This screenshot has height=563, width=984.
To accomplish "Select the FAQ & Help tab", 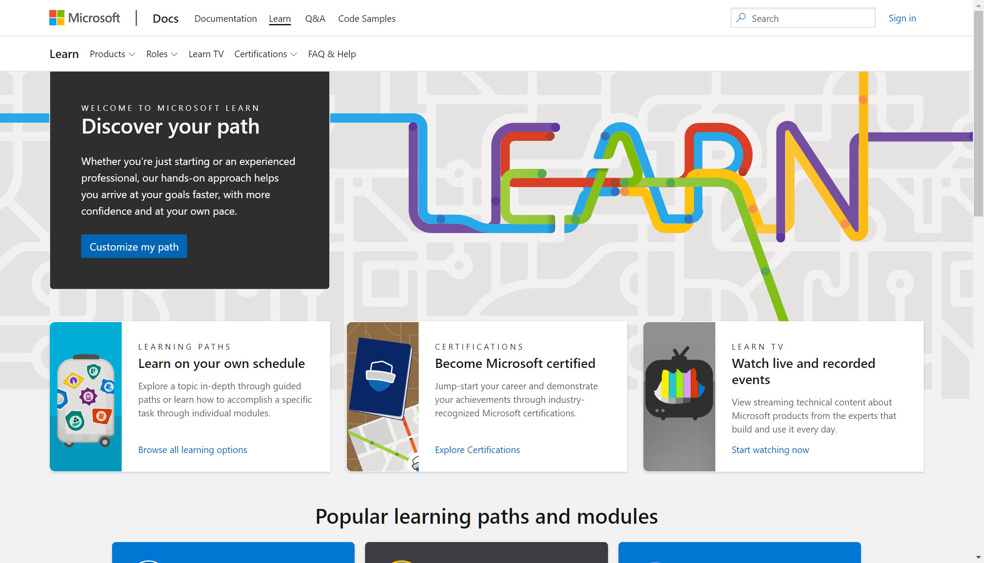I will click(x=331, y=53).
